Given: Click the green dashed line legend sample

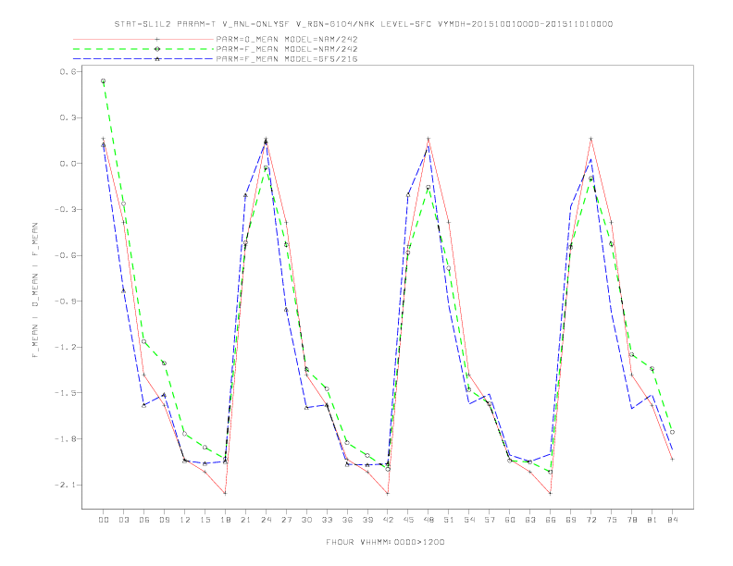Looking at the screenshot, I should click(x=143, y=49).
